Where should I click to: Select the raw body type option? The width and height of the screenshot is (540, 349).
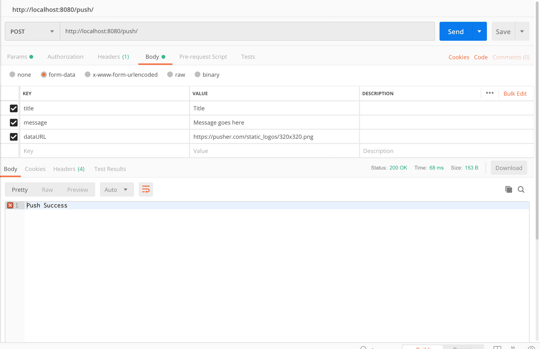[x=170, y=75]
